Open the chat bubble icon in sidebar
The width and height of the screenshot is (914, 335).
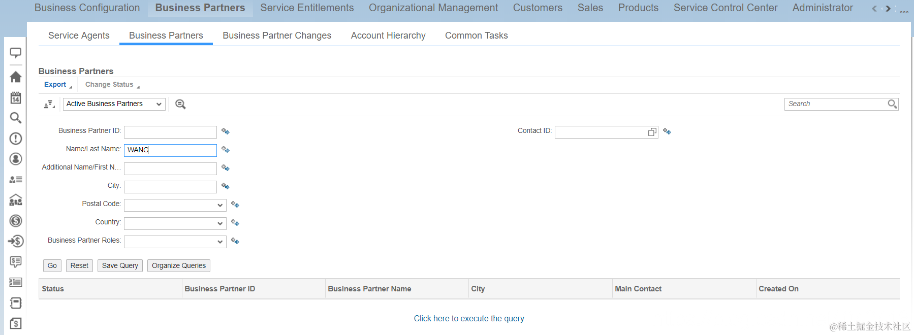click(16, 53)
